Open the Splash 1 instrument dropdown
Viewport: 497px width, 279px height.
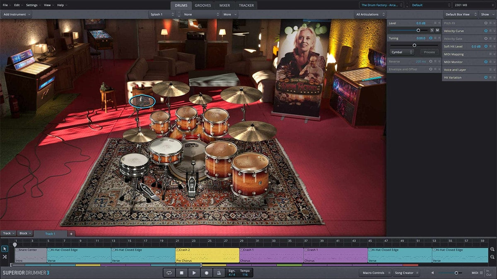tap(162, 14)
